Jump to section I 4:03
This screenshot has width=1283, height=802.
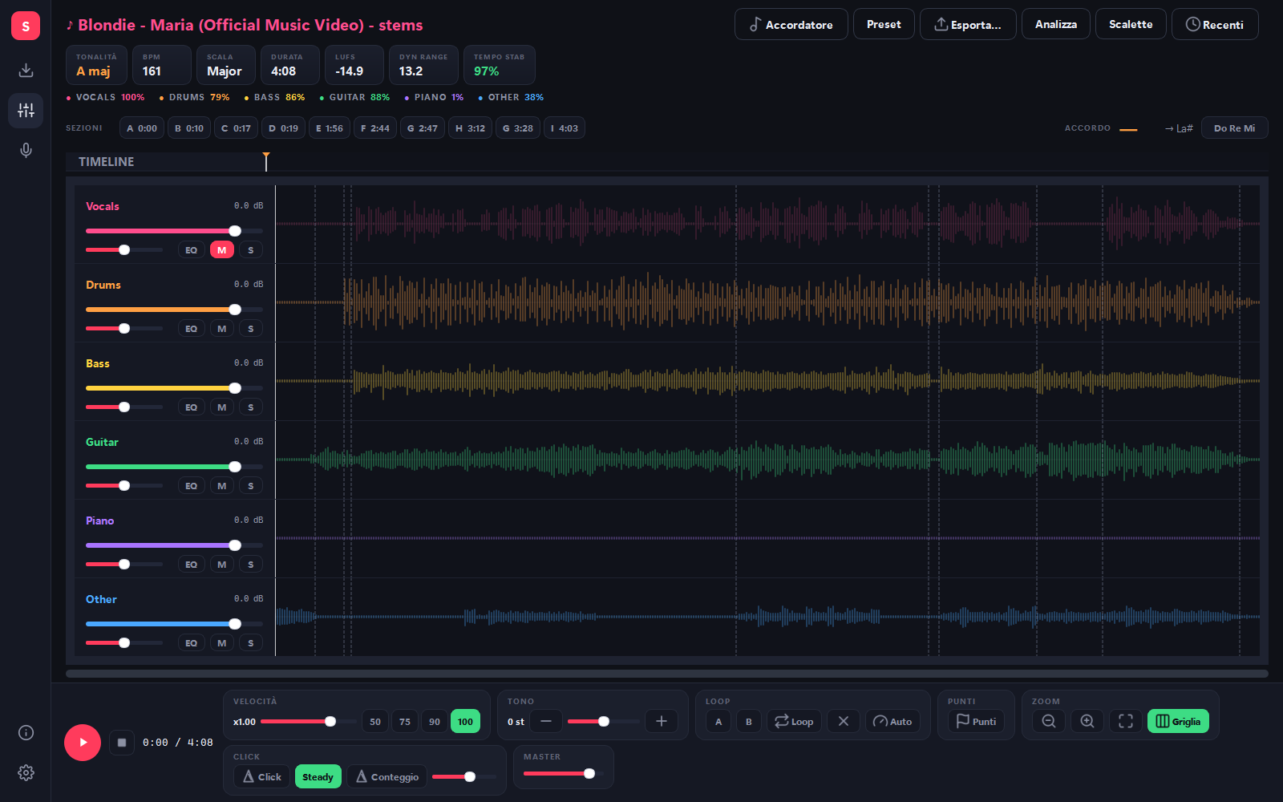[565, 128]
